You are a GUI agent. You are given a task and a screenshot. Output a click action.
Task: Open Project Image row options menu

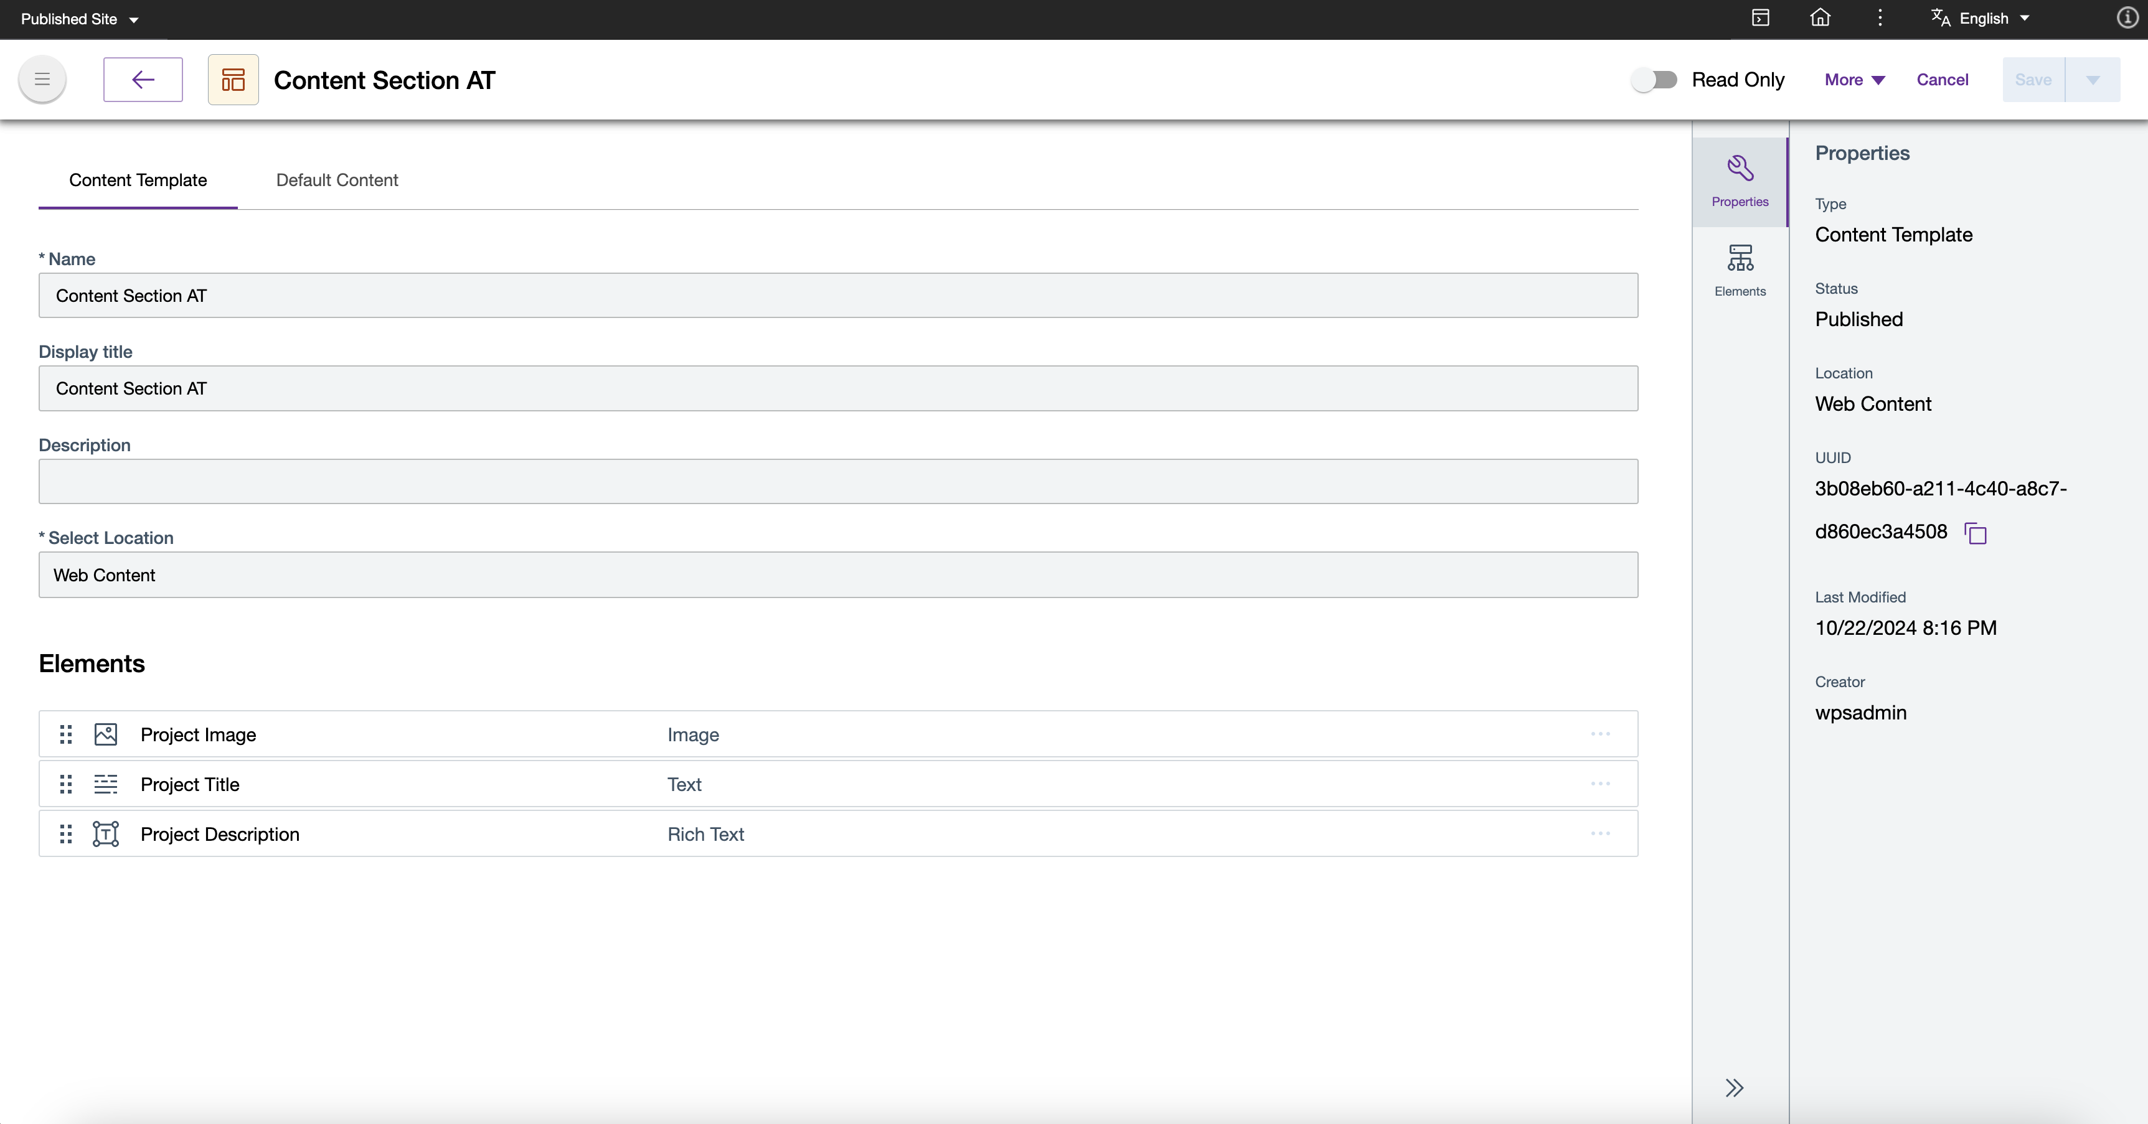(1599, 734)
